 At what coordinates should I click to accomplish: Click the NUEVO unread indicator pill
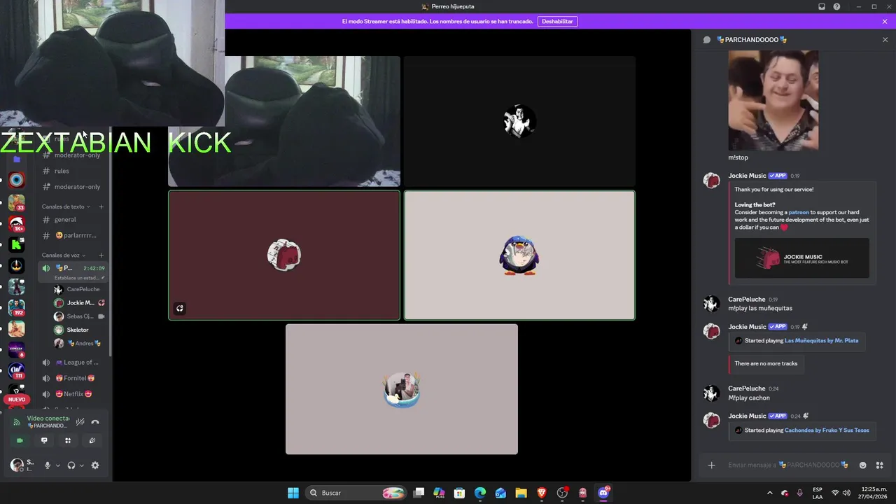click(17, 400)
